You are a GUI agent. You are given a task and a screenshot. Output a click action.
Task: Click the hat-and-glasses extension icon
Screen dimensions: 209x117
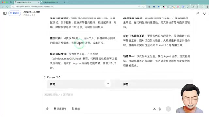(x=149, y=6)
